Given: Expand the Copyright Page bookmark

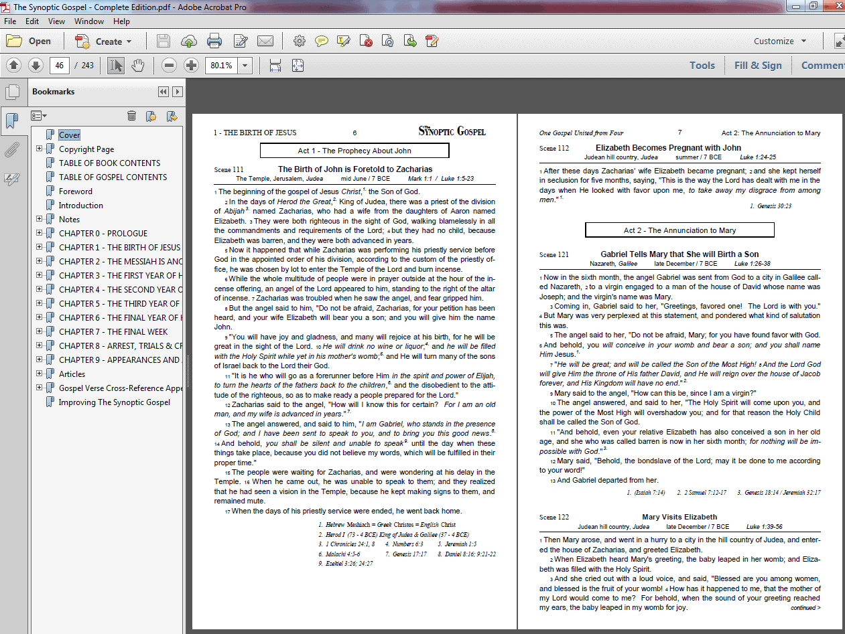Looking at the screenshot, I should pyautogui.click(x=40, y=149).
